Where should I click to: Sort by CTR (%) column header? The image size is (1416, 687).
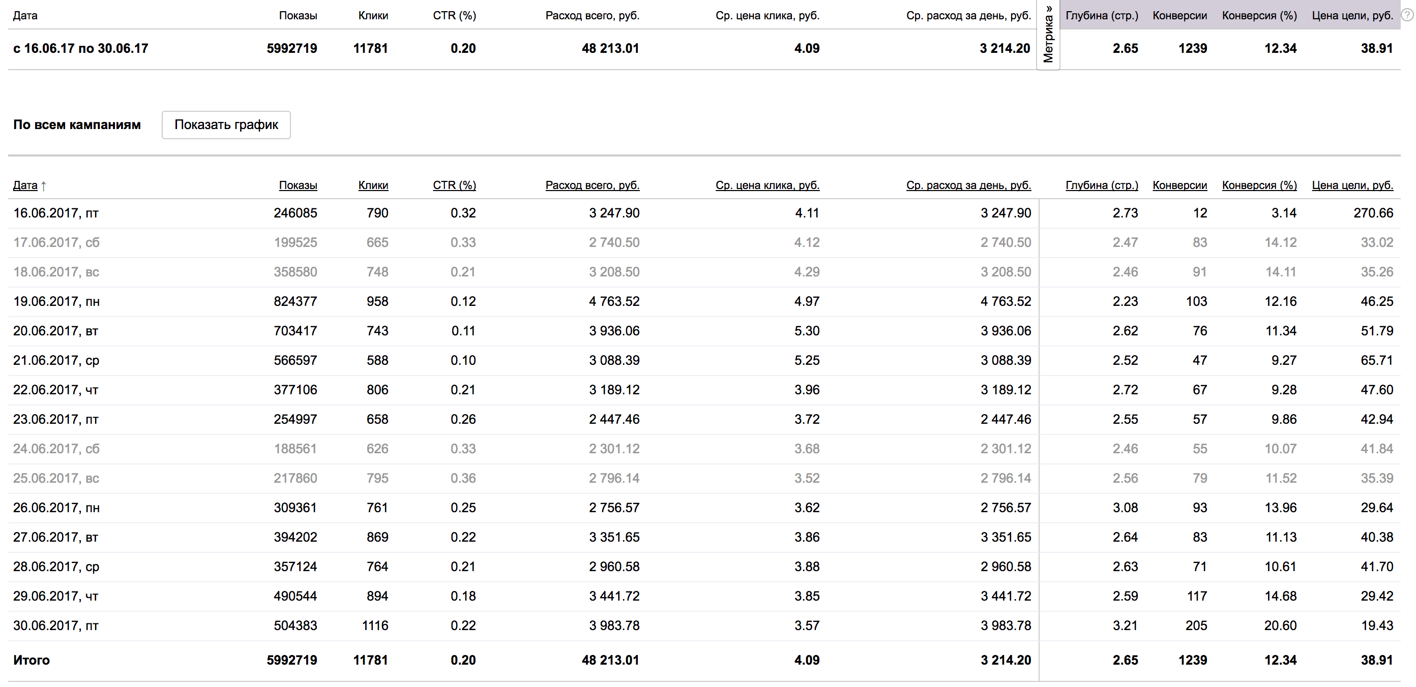454,185
